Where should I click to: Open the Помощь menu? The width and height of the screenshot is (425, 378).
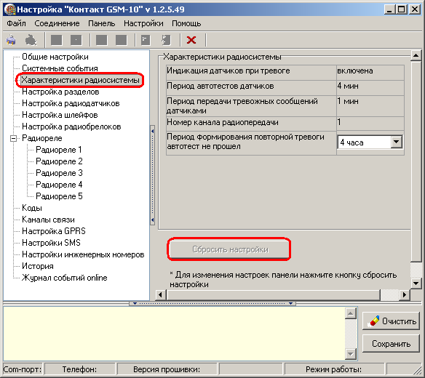coord(186,23)
